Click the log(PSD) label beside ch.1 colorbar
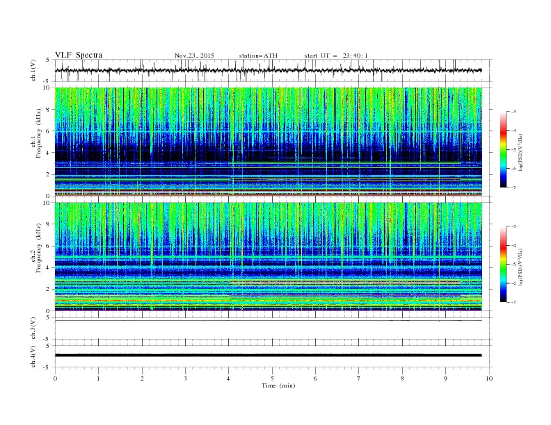 pos(521,151)
